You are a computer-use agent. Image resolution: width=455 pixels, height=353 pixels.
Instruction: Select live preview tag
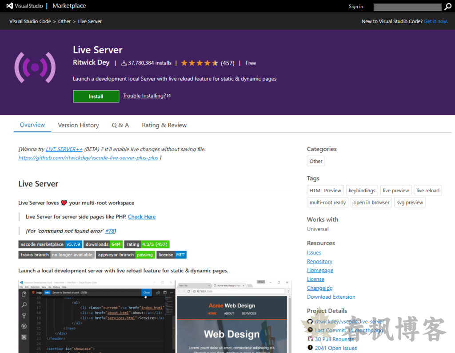(x=396, y=191)
